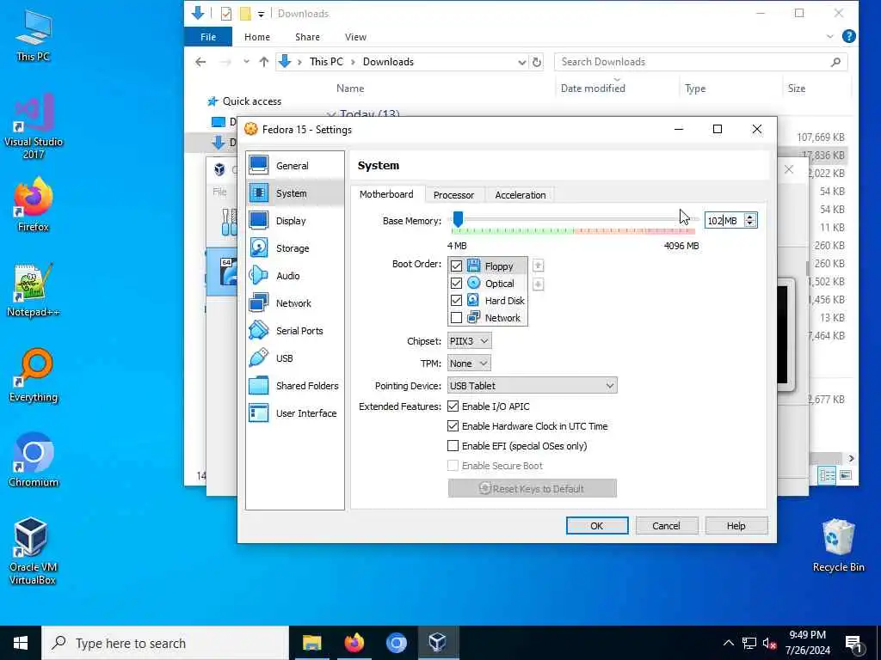
Task: Open Shared Folders settings category
Action: tap(295, 386)
